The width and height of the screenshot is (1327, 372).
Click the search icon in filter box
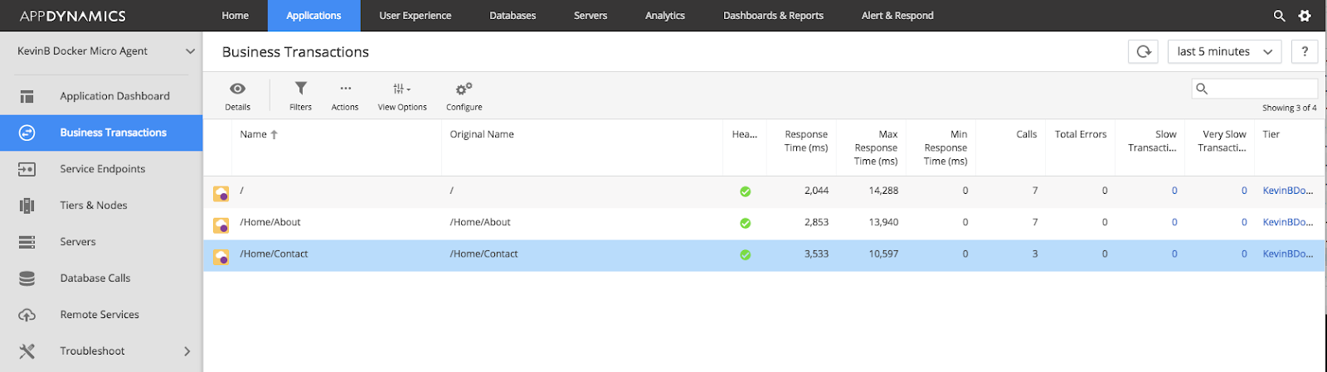click(1202, 89)
